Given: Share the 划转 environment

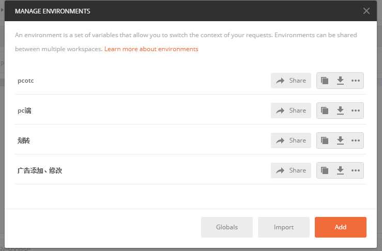Looking at the screenshot, I should 291,140.
